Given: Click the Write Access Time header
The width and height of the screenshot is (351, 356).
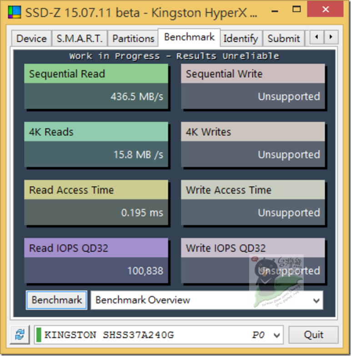Looking at the screenshot, I should pyautogui.click(x=253, y=190).
